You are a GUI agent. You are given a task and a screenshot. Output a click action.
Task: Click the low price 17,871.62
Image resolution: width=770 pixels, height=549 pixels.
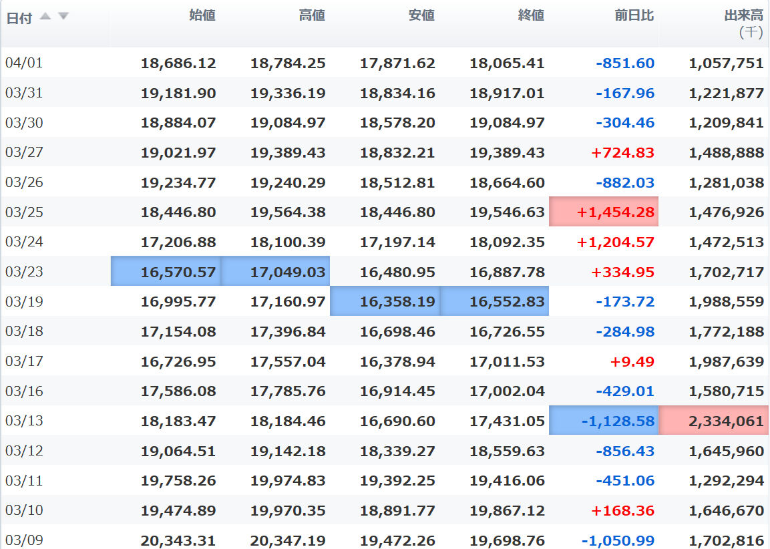[x=397, y=63]
